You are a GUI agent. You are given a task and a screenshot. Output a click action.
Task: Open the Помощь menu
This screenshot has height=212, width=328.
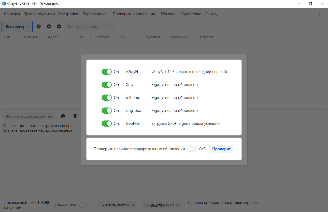coord(169,14)
